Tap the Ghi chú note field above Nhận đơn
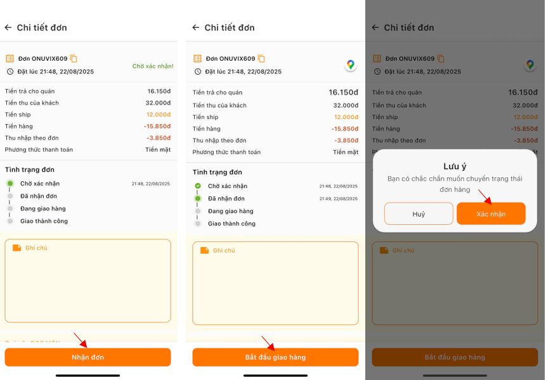This screenshot has width=546, height=380. point(88,285)
